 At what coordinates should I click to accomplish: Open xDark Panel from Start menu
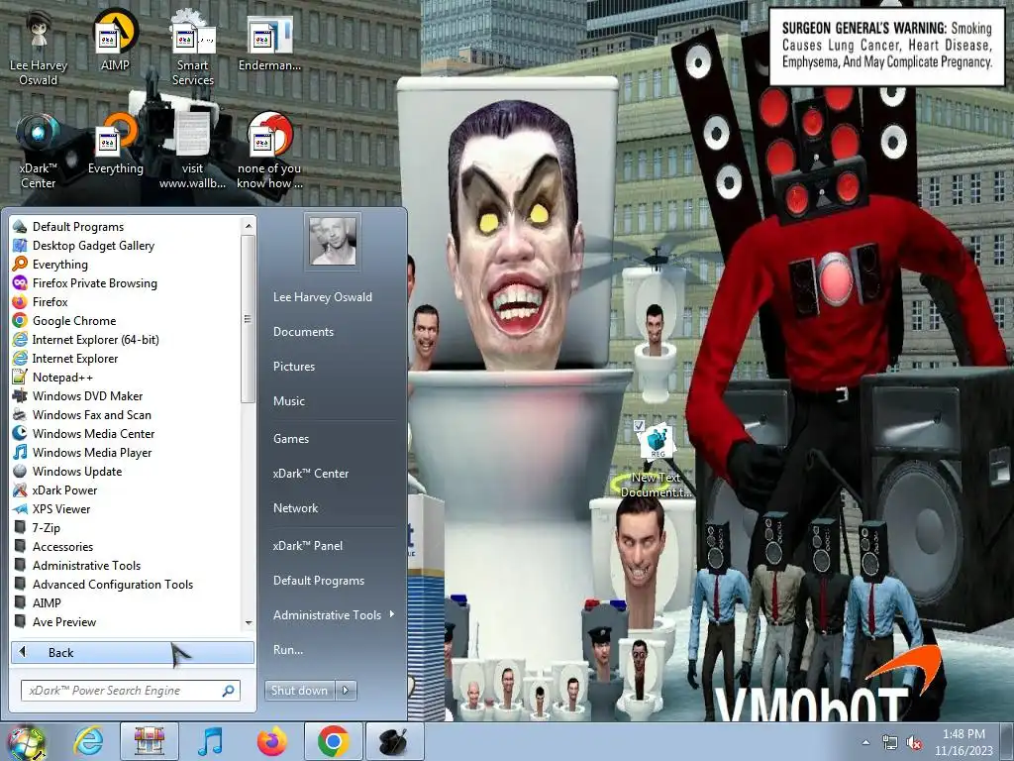[x=308, y=546]
